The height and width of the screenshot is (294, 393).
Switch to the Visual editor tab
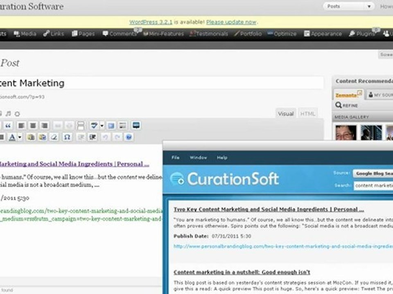(286, 114)
